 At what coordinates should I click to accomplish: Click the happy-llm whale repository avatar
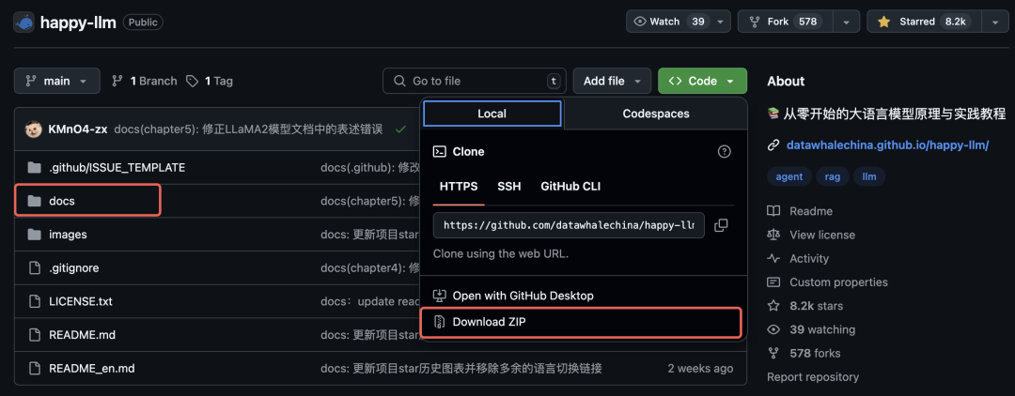(23, 22)
